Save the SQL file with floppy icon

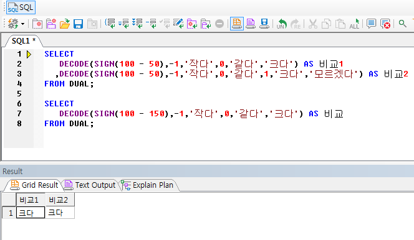78,24
